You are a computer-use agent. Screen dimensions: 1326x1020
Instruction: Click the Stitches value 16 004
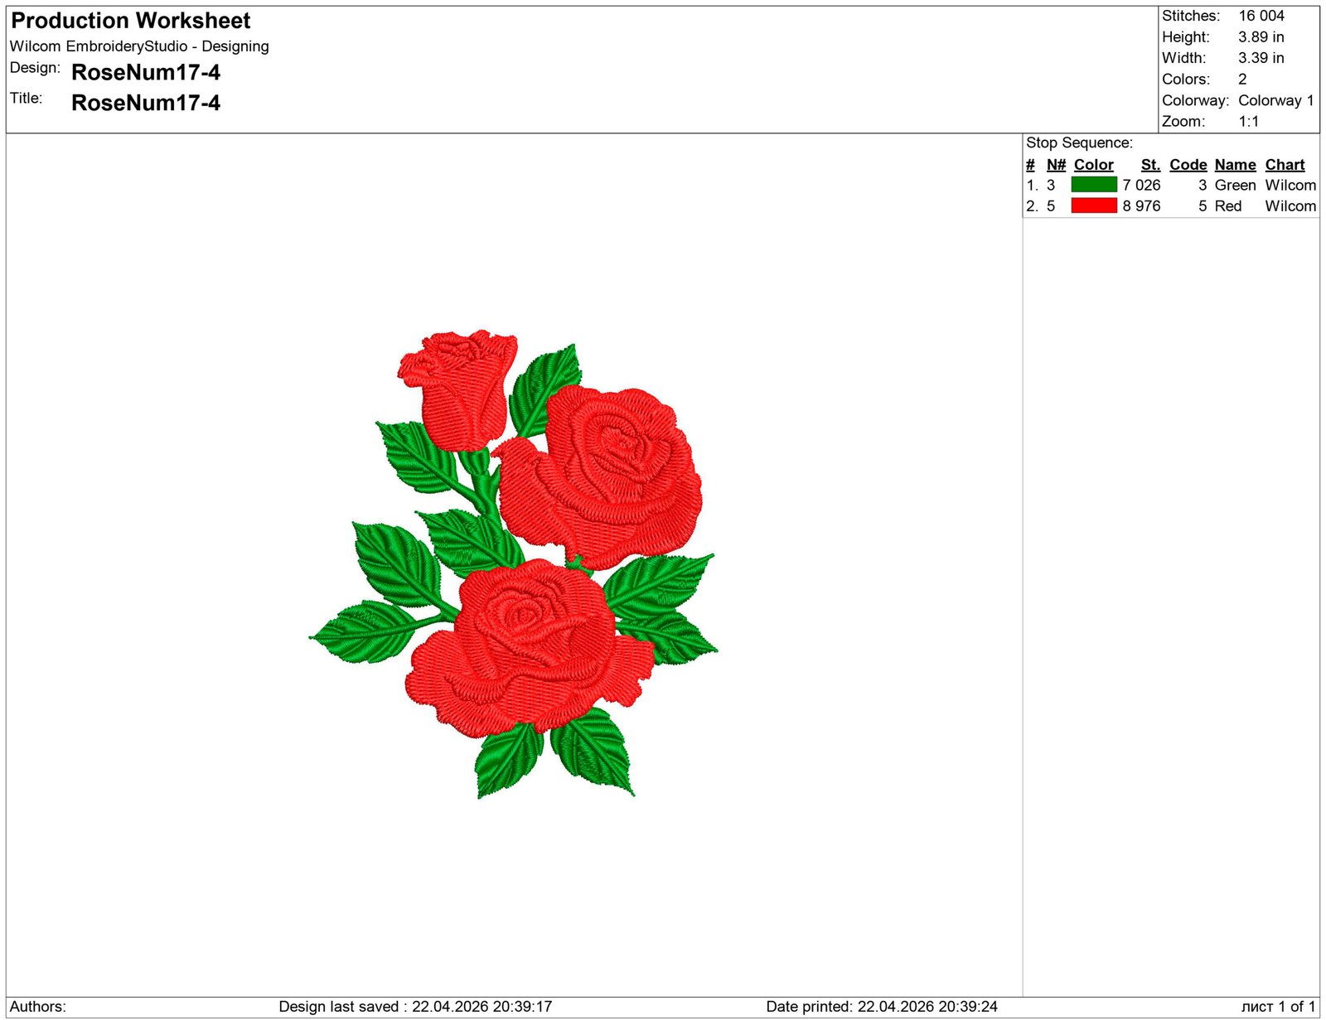(1261, 16)
